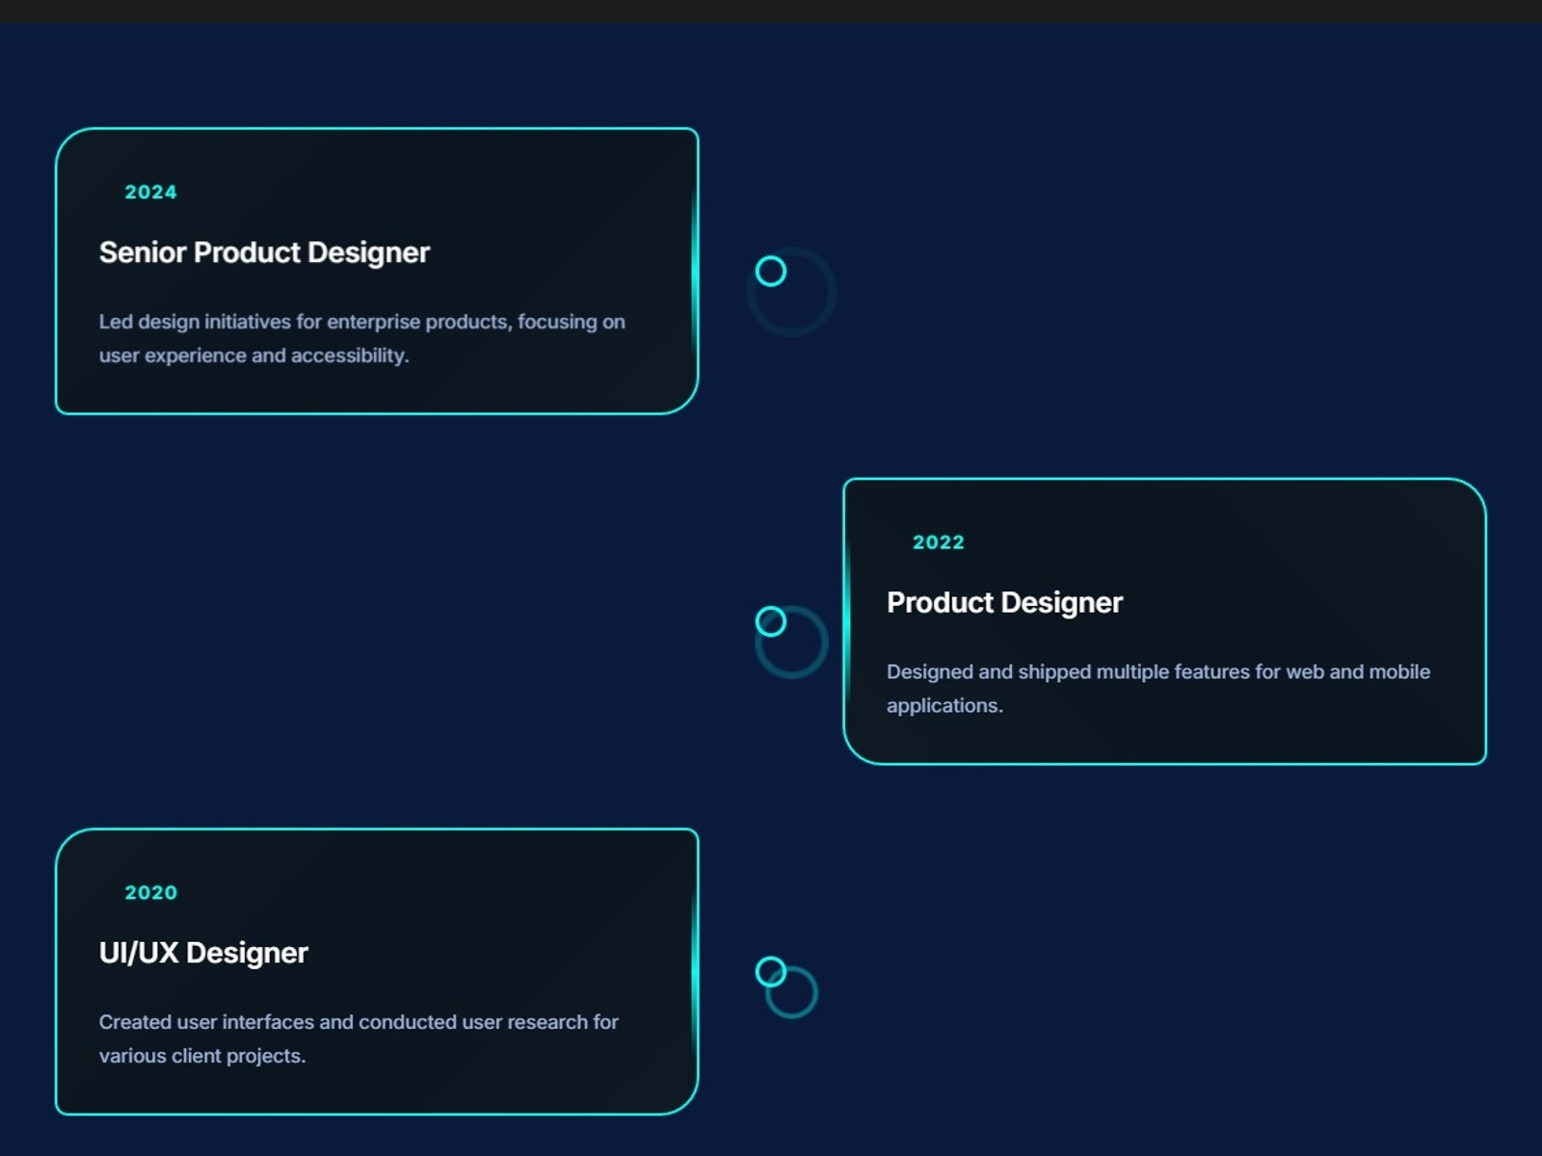The image size is (1542, 1156).
Task: Click the client projects description text
Action: pos(359,1038)
